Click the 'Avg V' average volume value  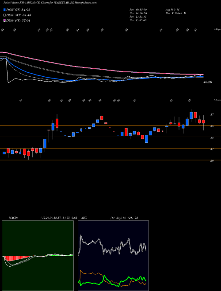(x=172, y=9)
